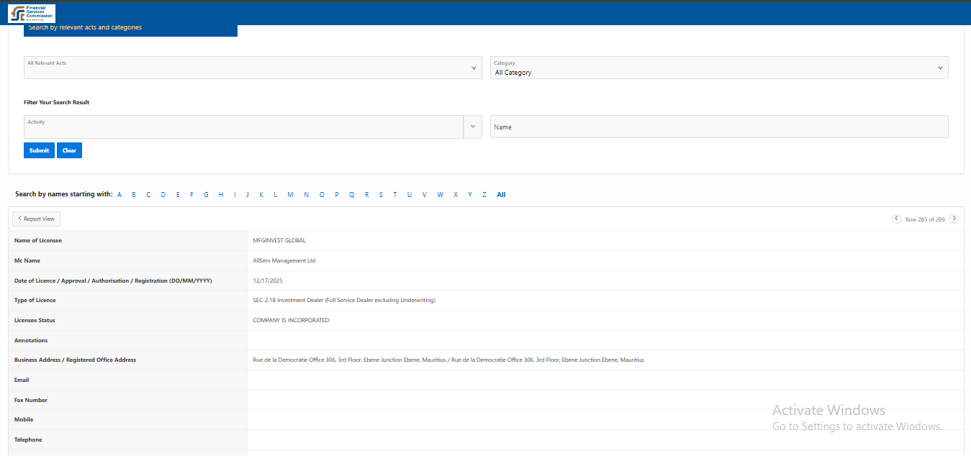
Task: Open the All Relevant Acts dropdown
Action: tap(253, 68)
